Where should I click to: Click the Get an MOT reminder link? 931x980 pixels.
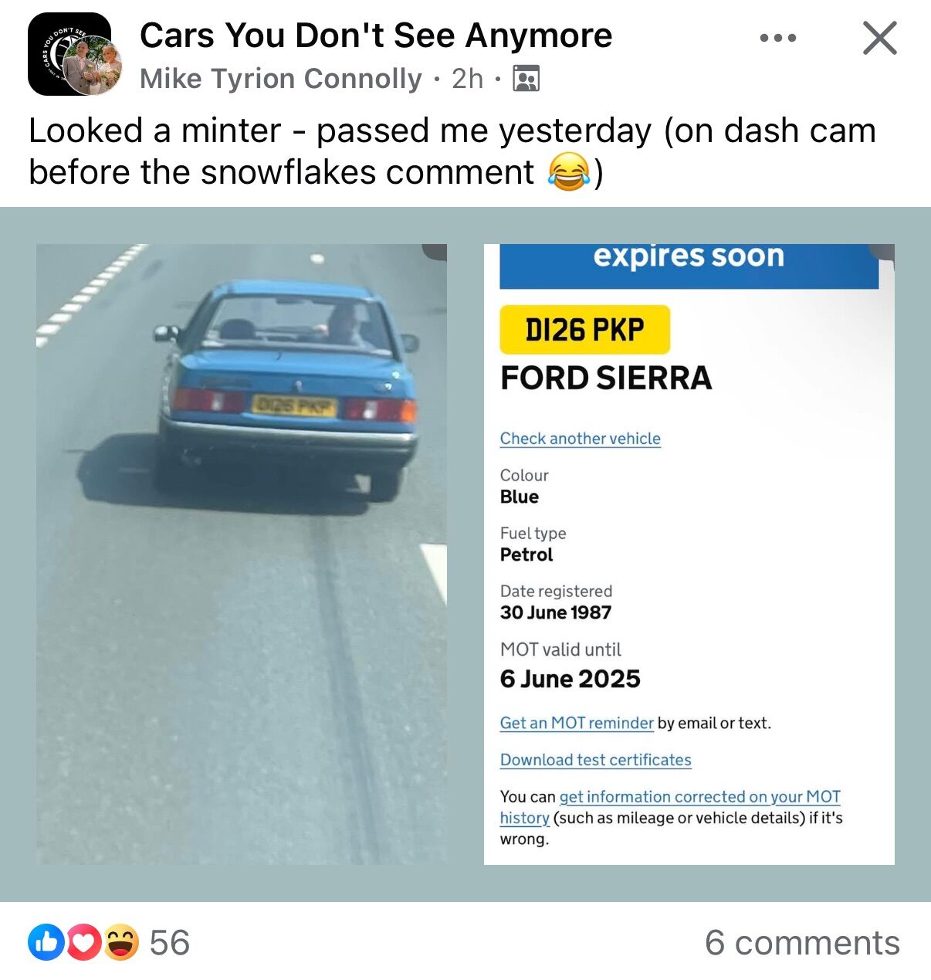(577, 723)
